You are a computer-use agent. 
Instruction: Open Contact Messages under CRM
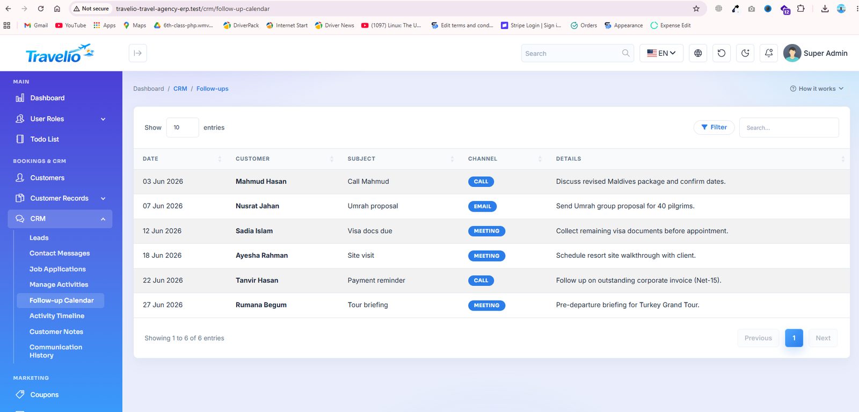[60, 253]
